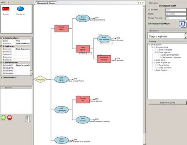The image size is (187, 145).
Task: Select the Existe Fuga de gas ellipse node
Action: point(61,110)
